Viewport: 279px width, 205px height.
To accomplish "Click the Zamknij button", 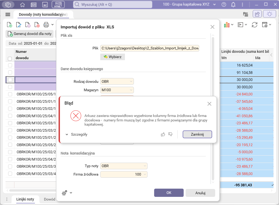I will pos(197,134).
